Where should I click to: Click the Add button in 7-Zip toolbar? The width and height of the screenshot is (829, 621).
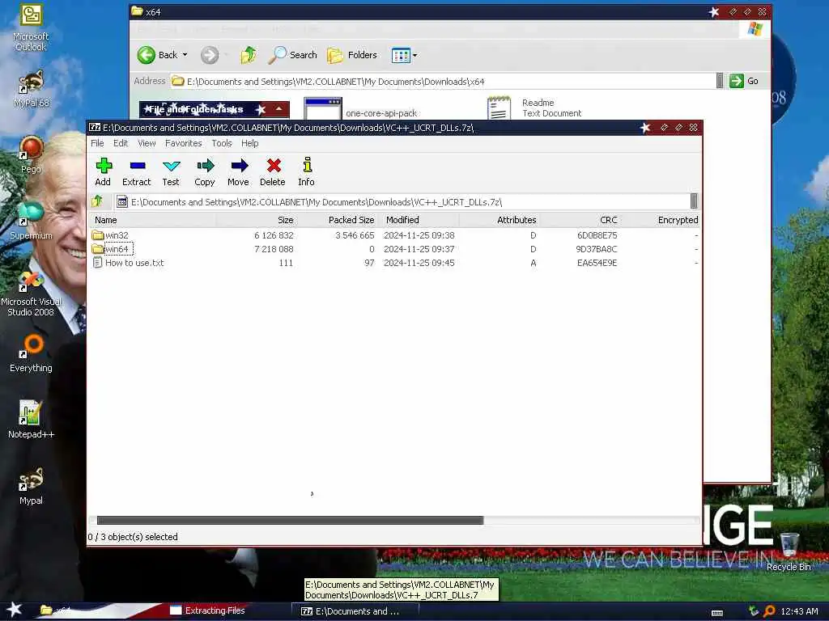103,172
